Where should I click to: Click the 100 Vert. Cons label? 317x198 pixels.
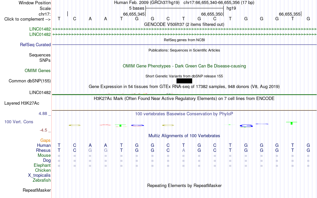[19, 122]
